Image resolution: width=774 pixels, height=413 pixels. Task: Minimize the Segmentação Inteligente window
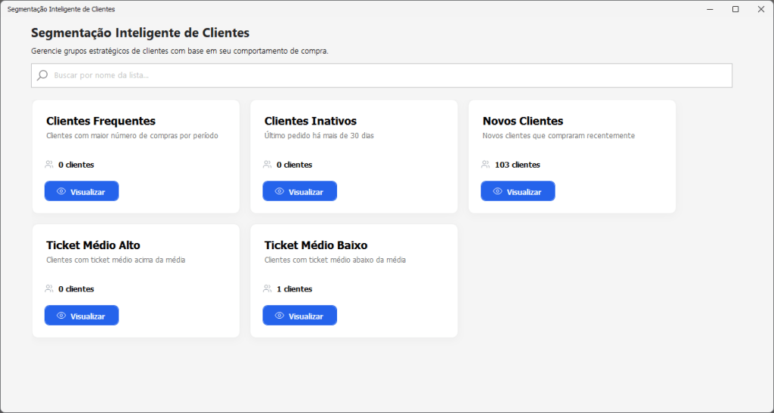711,9
